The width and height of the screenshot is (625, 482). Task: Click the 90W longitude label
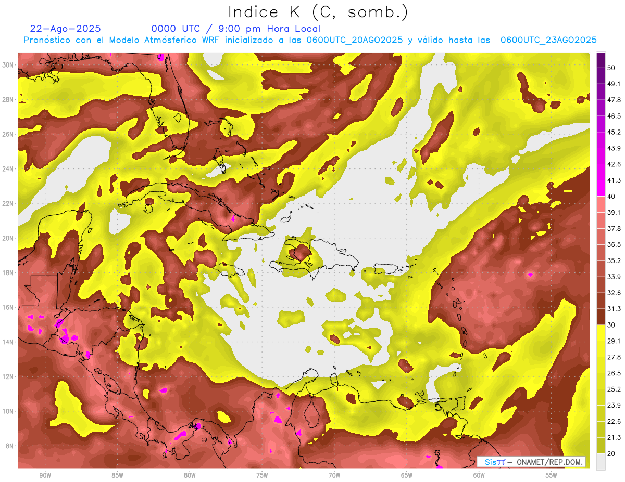point(45,475)
